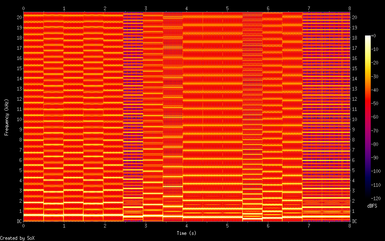The width and height of the screenshot is (385, 241).
Task: Click the 10 kHz label on left axis
Action: [x=18, y=119]
